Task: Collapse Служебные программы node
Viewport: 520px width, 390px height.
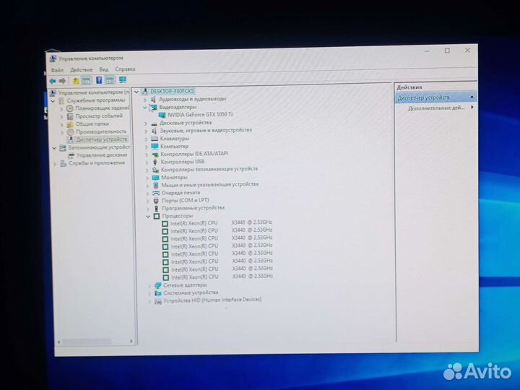Action: pyautogui.click(x=53, y=100)
